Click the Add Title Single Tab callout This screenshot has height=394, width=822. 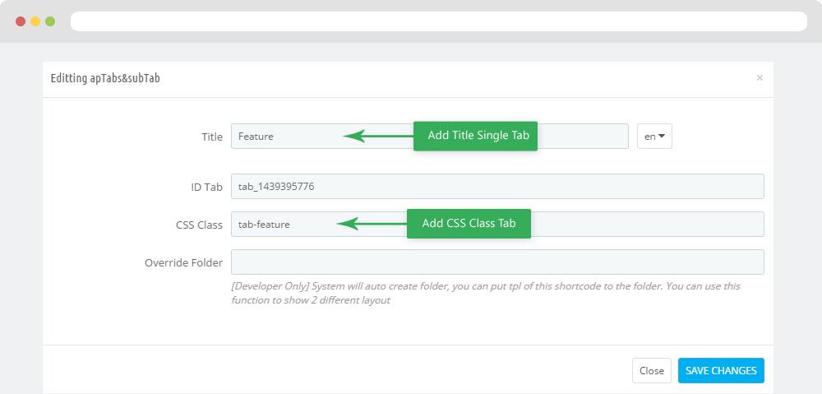pos(475,136)
